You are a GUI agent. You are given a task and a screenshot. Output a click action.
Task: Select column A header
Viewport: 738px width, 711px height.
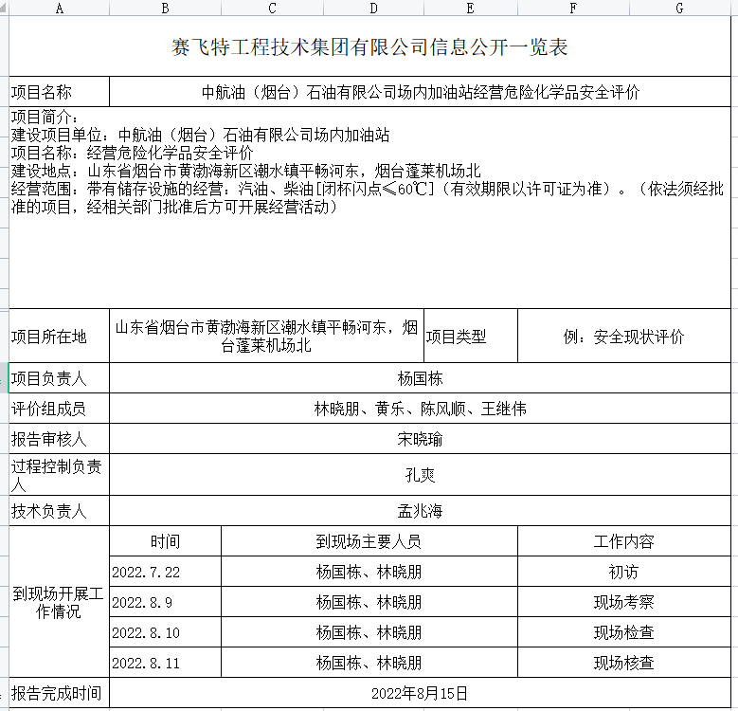click(x=60, y=8)
